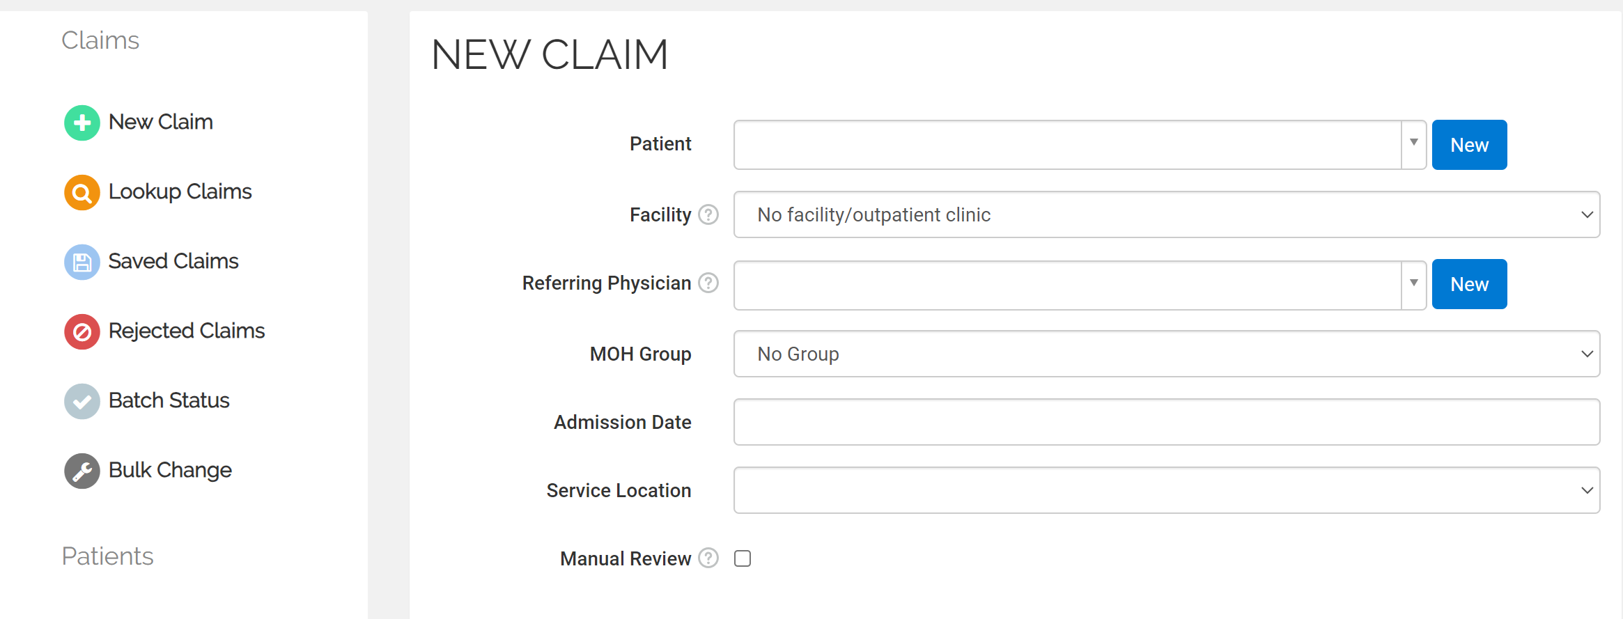Expand the Patient combo box arrow
1623x619 pixels.
point(1413,144)
